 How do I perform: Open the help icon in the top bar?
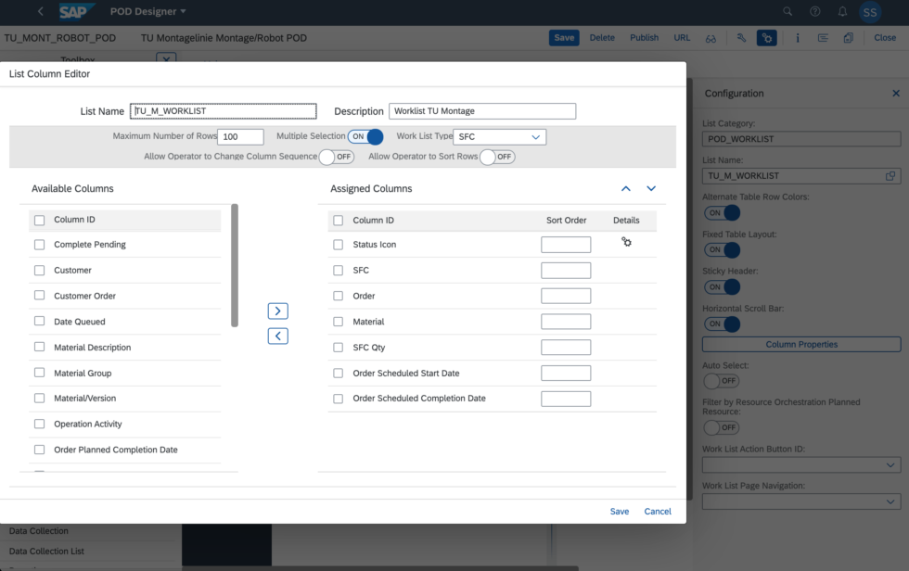[813, 12]
